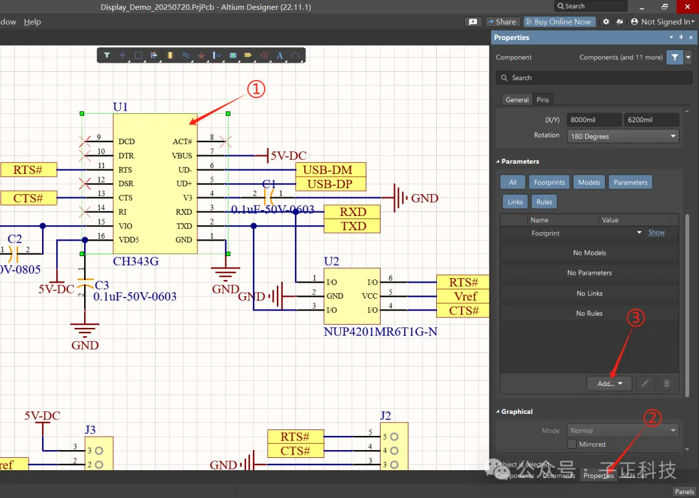
Task: Open the Add... dropdown button
Action: 609,383
